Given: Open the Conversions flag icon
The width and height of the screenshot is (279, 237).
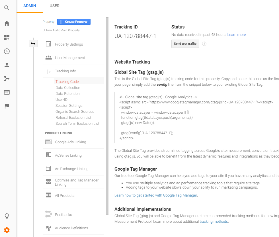Looking at the screenshot, I should pos(7,106).
